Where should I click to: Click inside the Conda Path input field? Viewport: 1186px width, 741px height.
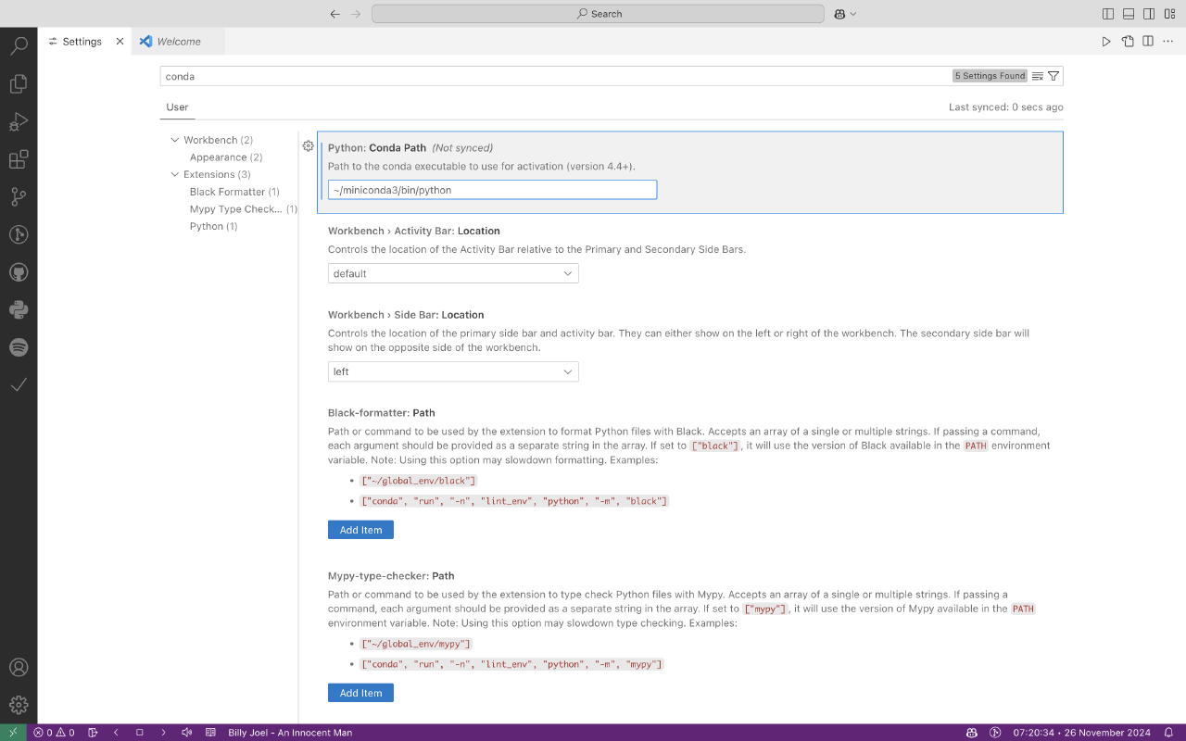tap(492, 189)
